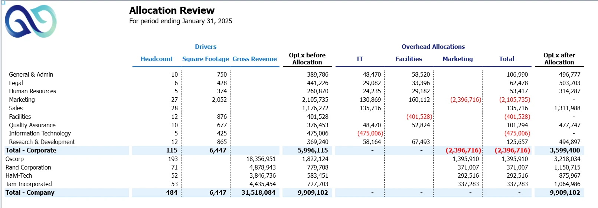
Task: Click Marketing IT allocation 130,869
Action: tap(370, 100)
